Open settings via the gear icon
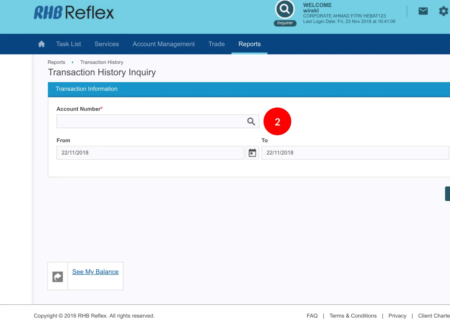Image resolution: width=450 pixels, height=330 pixels. pyautogui.click(x=443, y=11)
